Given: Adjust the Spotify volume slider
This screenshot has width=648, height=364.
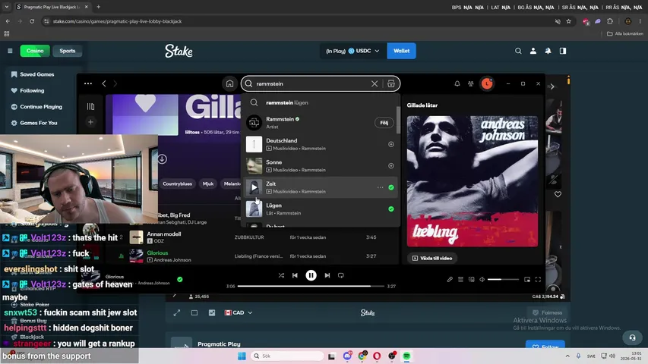Looking at the screenshot, I should [x=503, y=279].
